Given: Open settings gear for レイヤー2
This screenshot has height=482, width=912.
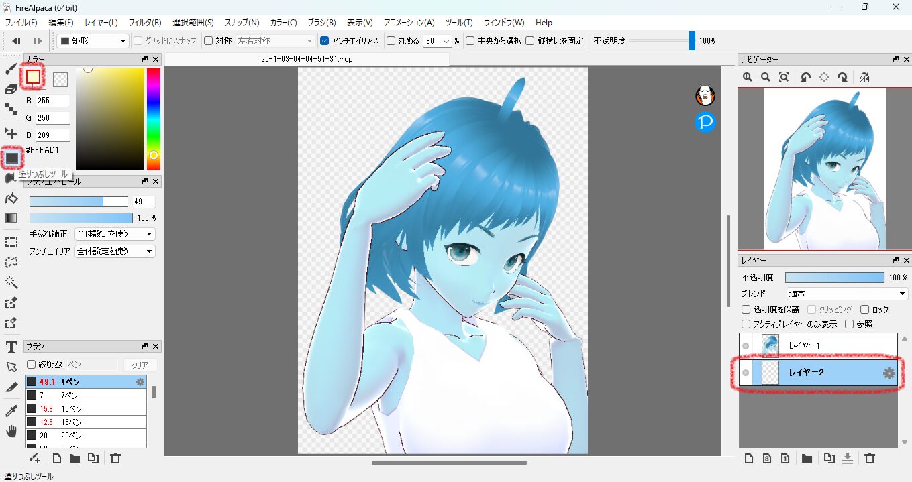Looking at the screenshot, I should click(x=889, y=373).
